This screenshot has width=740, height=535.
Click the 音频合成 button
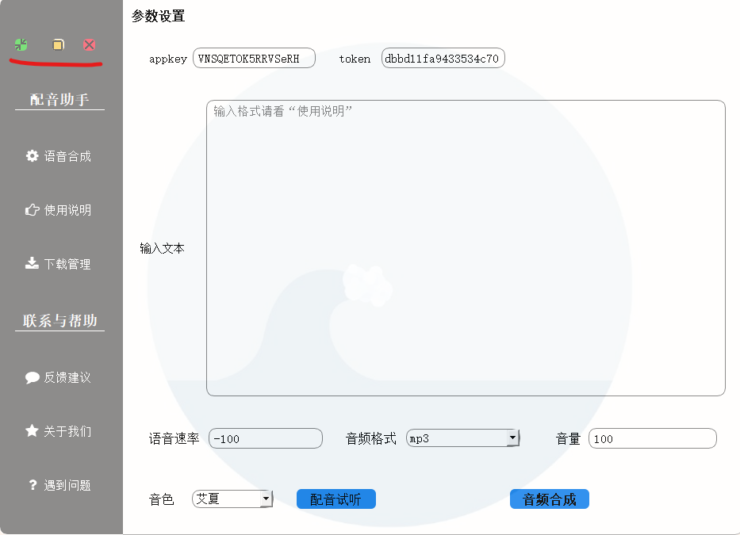549,499
